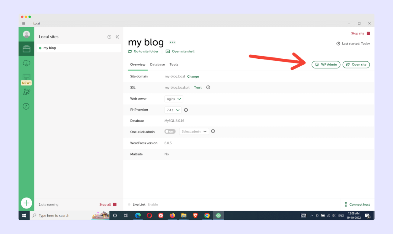Viewport: 393px width, 234px height.
Task: Click the Open site button
Action: (356, 65)
